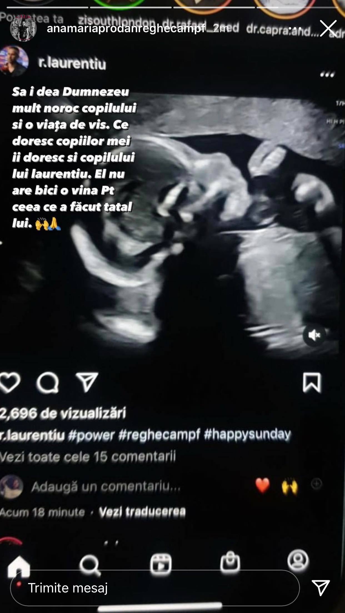Share post with paper plane icon
This screenshot has height=613, width=345.
(87, 382)
